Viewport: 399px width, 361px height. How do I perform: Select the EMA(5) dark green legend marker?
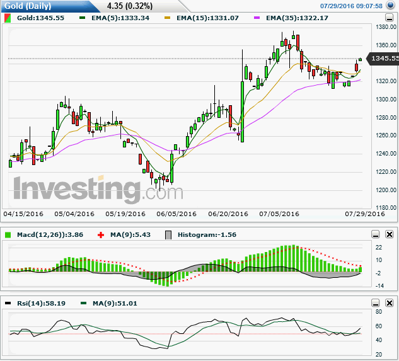(82, 18)
